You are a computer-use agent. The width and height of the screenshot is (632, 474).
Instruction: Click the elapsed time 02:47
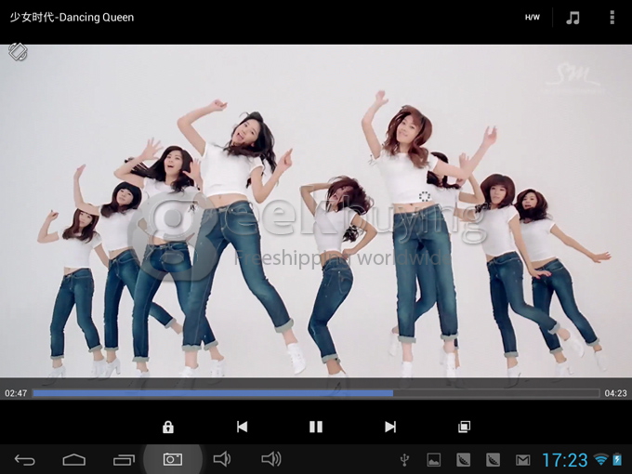point(16,393)
